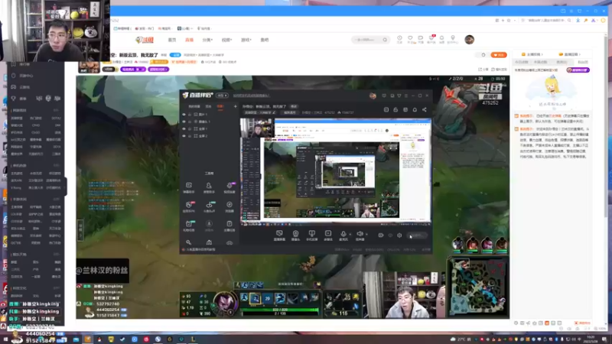Screen dimensions: 612x344
Task: Open the 全民乐PK tool in the toolbox
Action: [188, 206]
